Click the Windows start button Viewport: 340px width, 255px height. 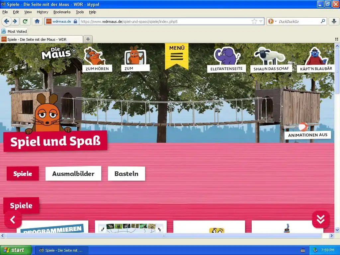pyautogui.click(x=16, y=250)
